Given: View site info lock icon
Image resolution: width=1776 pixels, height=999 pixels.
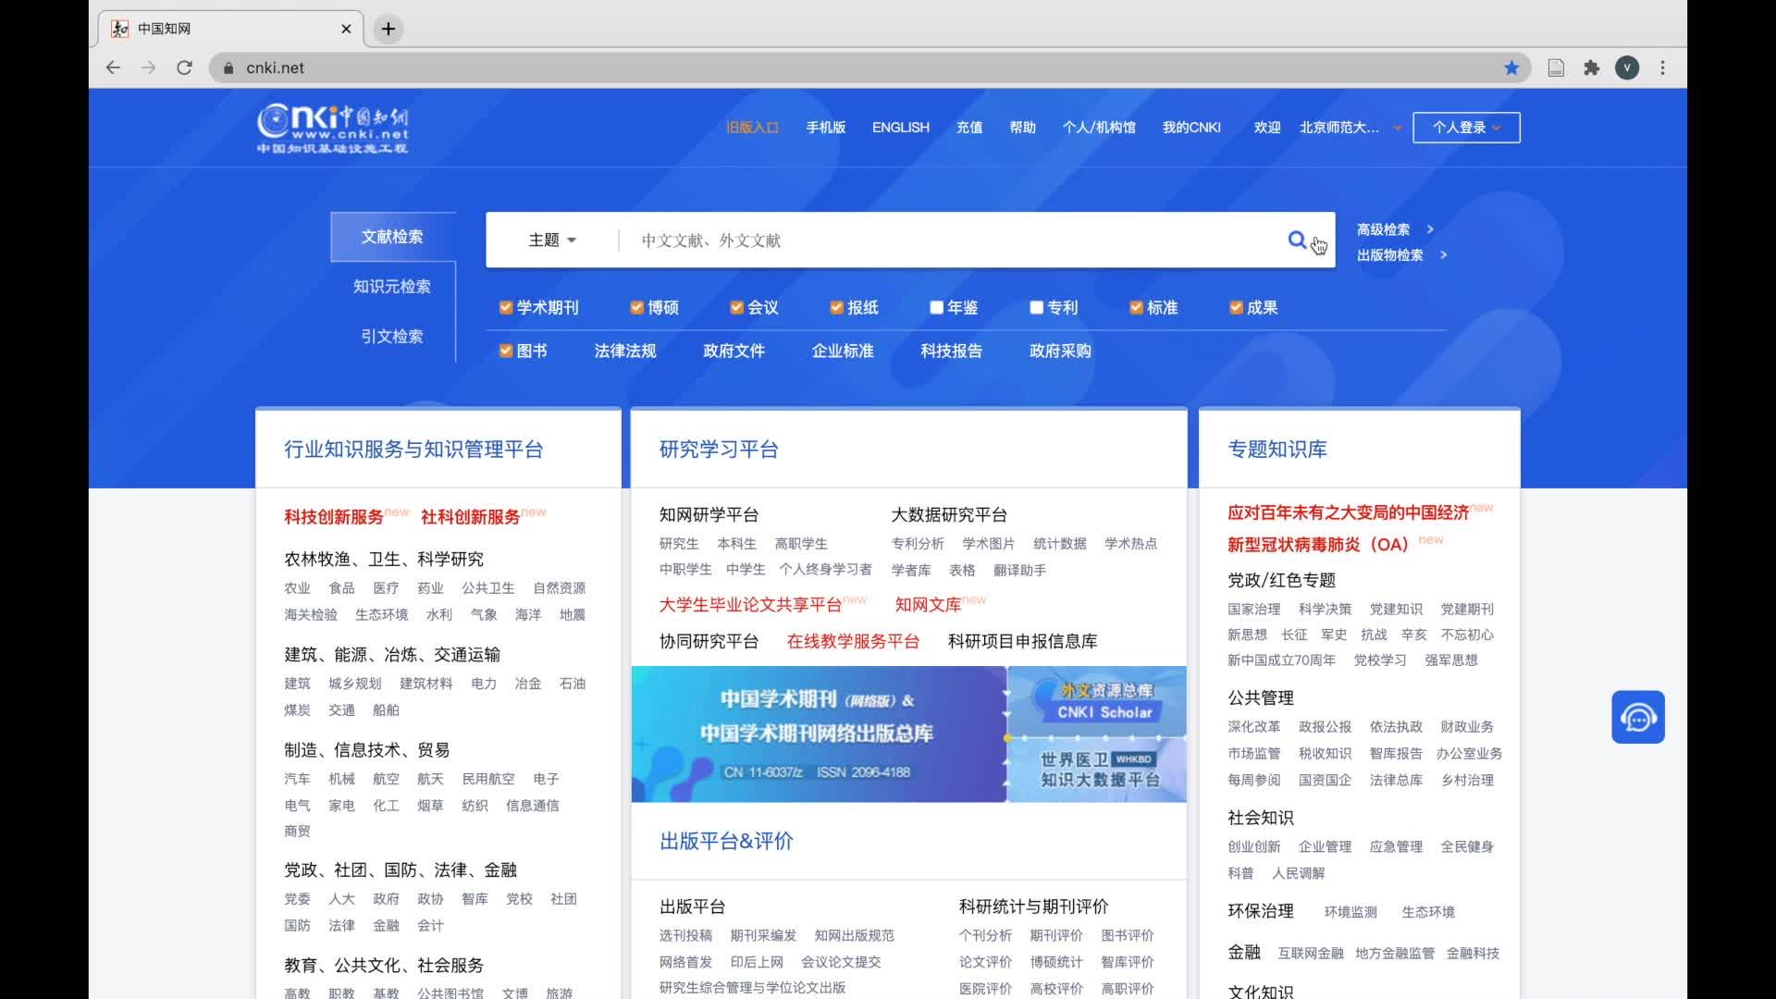Looking at the screenshot, I should (x=228, y=68).
